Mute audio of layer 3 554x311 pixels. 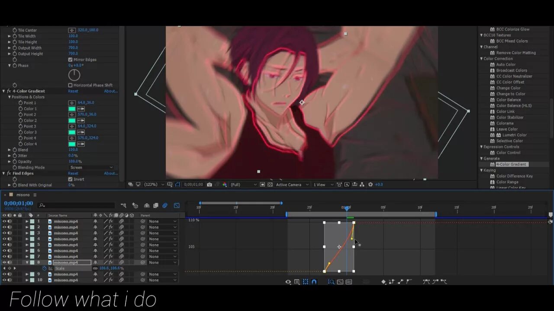[10, 233]
